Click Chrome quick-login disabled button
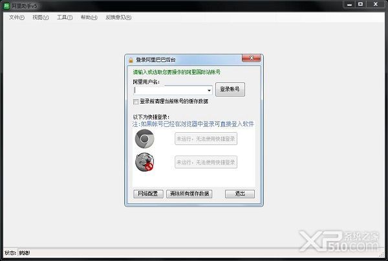This screenshot has height=261, width=388. tap(206, 139)
